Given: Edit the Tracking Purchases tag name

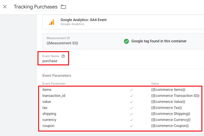Looking at the screenshot, I should pyautogui.click(x=36, y=7).
